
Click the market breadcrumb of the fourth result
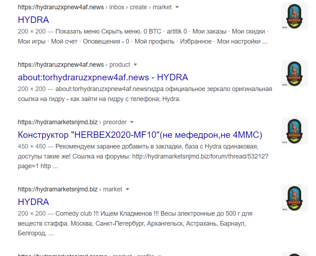pyautogui.click(x=113, y=189)
